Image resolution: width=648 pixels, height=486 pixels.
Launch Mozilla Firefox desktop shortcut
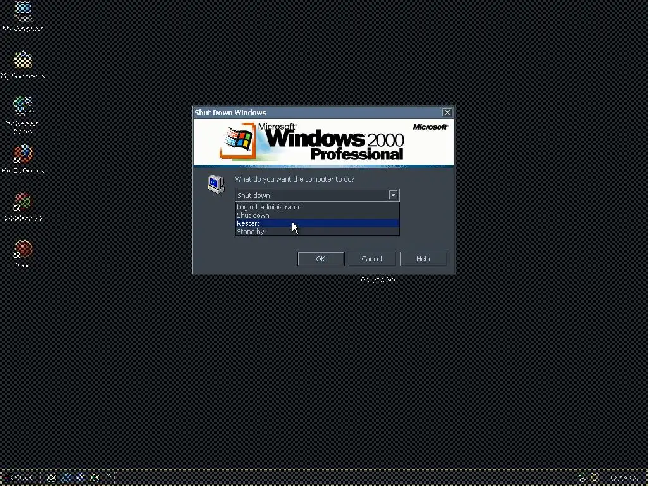coord(23,159)
